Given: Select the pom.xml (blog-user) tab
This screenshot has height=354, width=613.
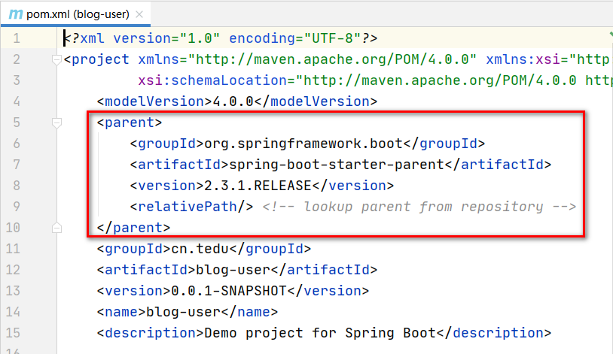Looking at the screenshot, I should click(x=75, y=14).
